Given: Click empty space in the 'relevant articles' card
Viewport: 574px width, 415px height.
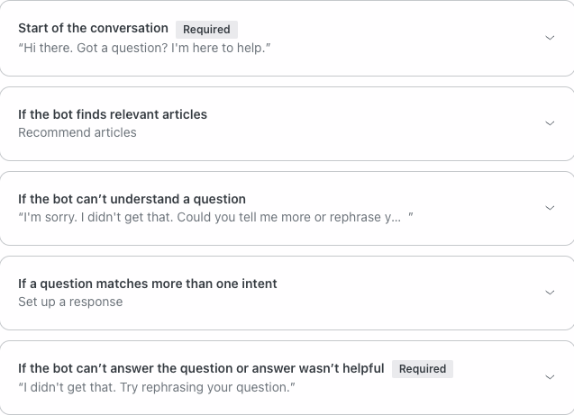Looking at the screenshot, I should coord(360,123).
